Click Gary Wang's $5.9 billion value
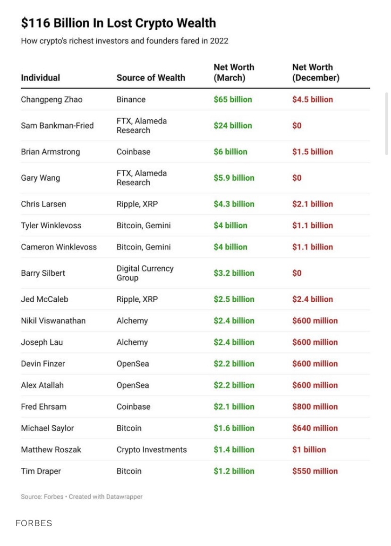Viewport: 391px width, 546px height. click(234, 178)
